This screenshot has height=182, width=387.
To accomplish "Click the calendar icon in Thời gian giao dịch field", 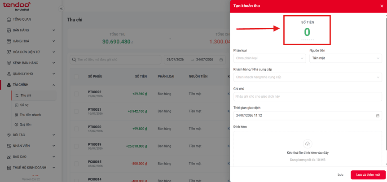I will 378,116.
